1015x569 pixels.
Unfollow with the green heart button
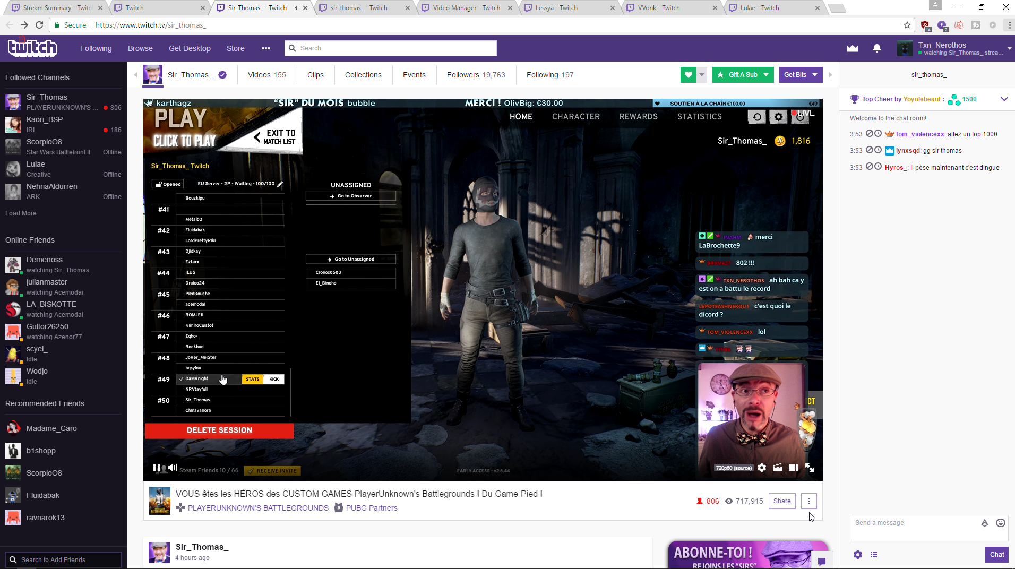(x=689, y=75)
